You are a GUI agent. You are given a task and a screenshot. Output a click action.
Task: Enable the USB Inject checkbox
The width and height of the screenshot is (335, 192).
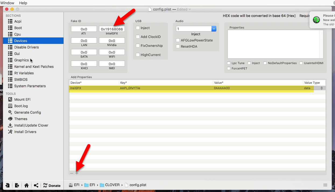point(138,28)
